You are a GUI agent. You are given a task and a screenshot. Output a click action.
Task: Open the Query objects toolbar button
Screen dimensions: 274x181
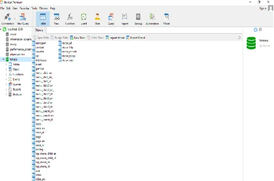pos(111,19)
